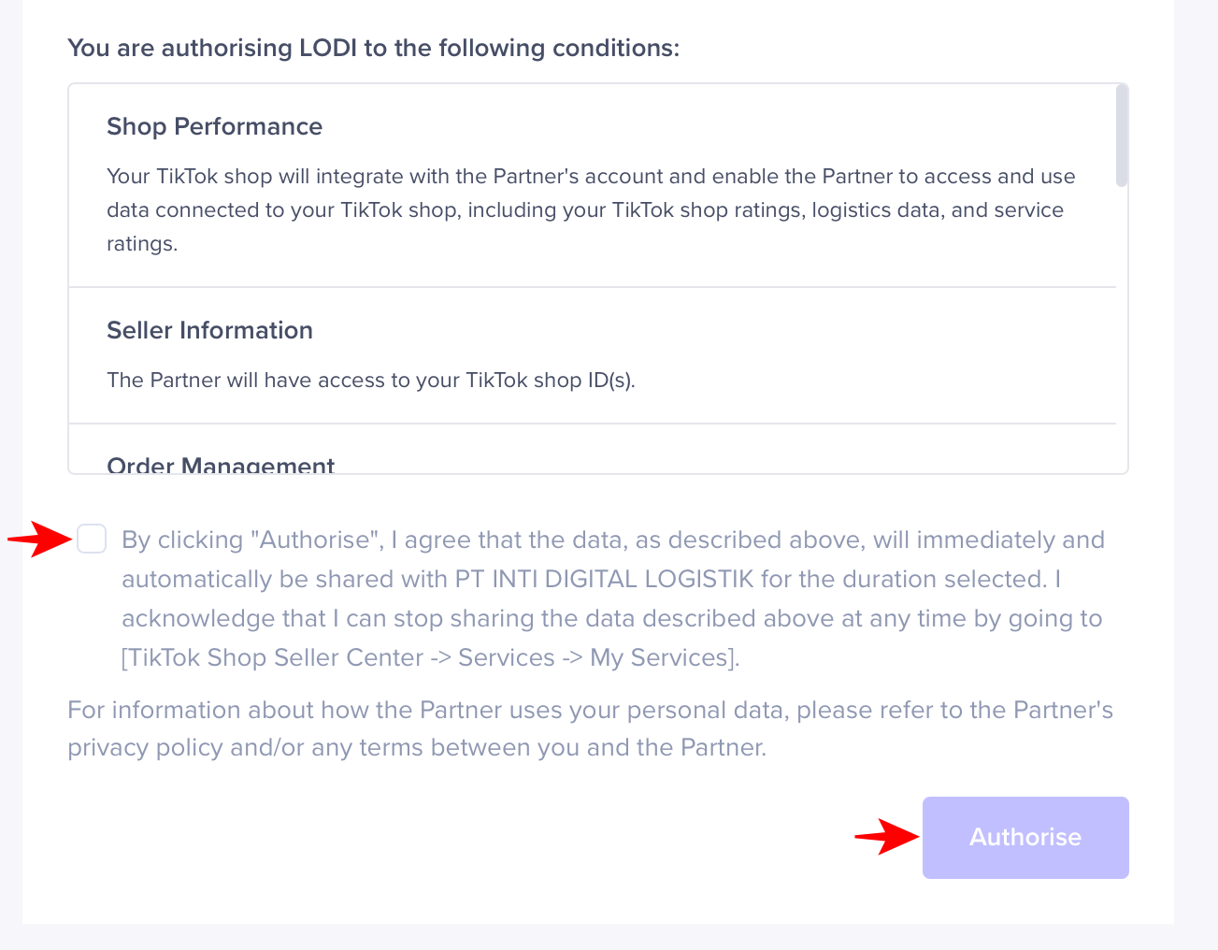The width and height of the screenshot is (1218, 950).
Task: Grab the conditions list scrollbar thumb
Action: 1122,136
